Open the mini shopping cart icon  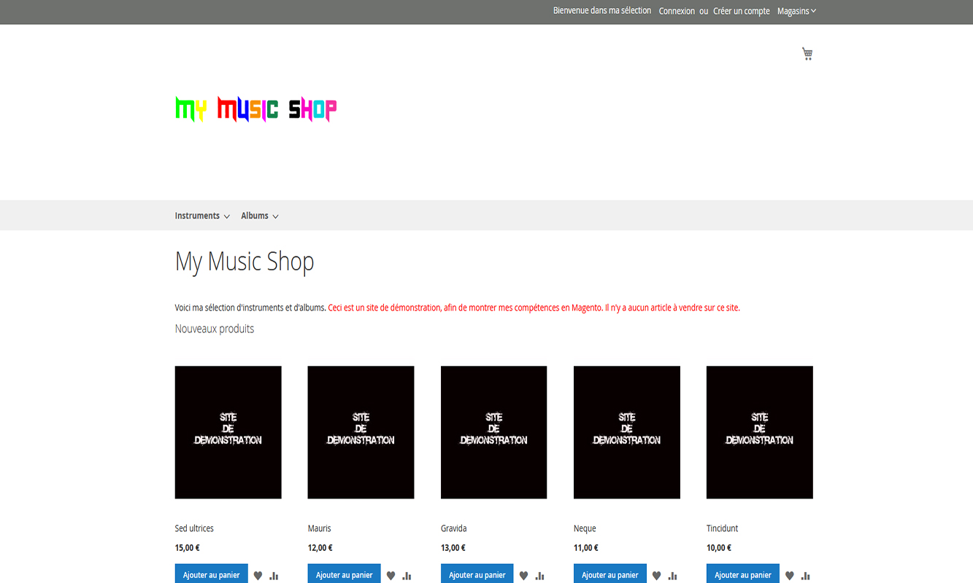[x=807, y=53]
